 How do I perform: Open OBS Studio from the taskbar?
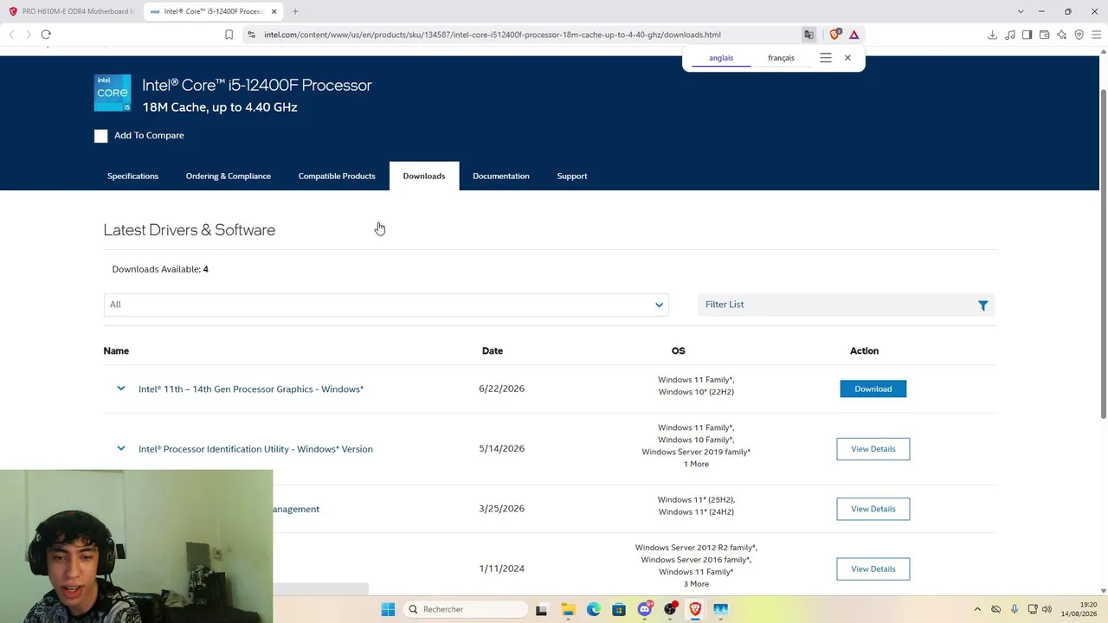pyautogui.click(x=670, y=609)
